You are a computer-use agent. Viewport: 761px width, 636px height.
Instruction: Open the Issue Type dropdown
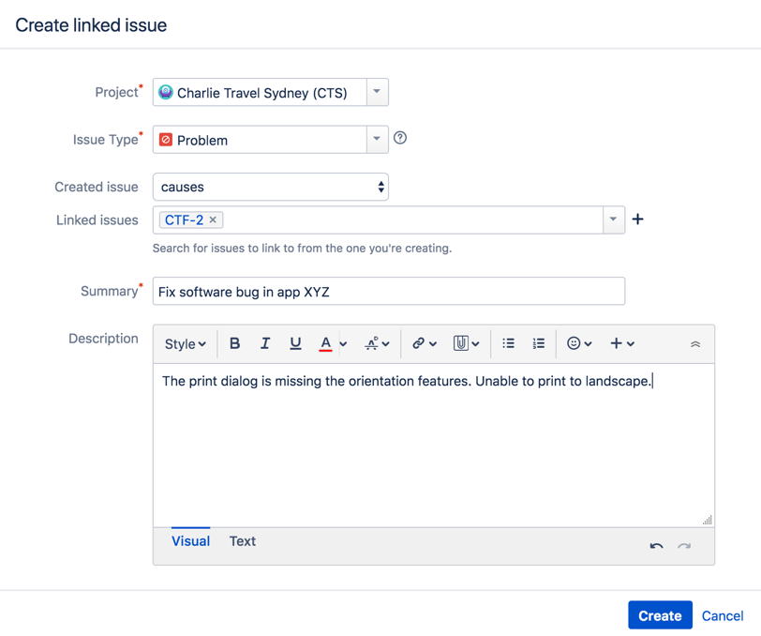377,139
